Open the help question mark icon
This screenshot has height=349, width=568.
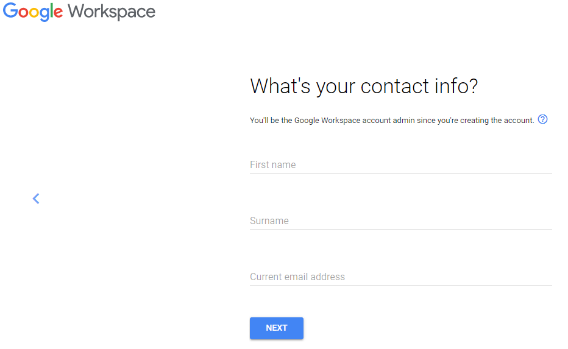(542, 119)
